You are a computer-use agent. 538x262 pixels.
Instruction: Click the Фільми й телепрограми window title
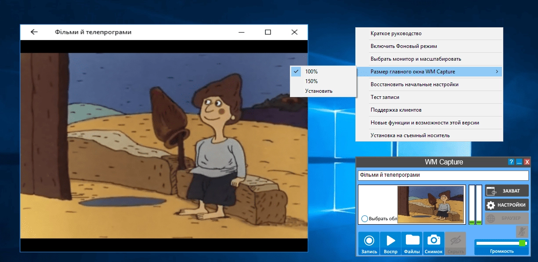pyautogui.click(x=93, y=32)
